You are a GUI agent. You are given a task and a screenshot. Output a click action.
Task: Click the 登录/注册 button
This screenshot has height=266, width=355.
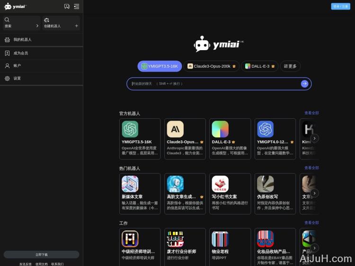pyautogui.click(x=340, y=6)
